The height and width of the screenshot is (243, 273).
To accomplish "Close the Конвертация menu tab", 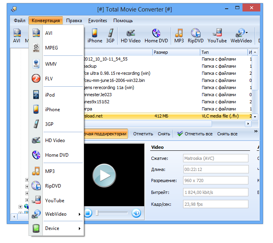I will [x=46, y=21].
